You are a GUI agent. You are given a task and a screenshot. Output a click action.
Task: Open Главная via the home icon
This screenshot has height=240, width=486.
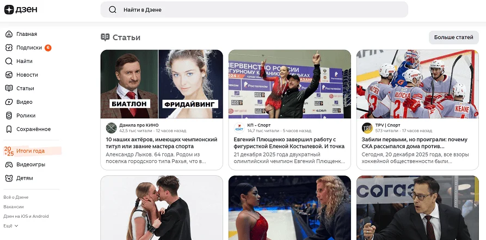pyautogui.click(x=9, y=34)
